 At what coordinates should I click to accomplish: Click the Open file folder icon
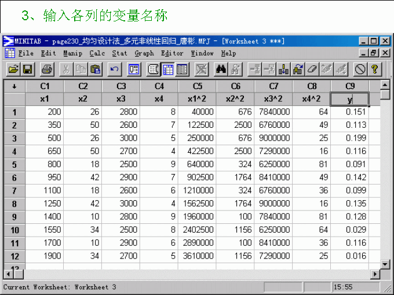[x=13, y=69]
